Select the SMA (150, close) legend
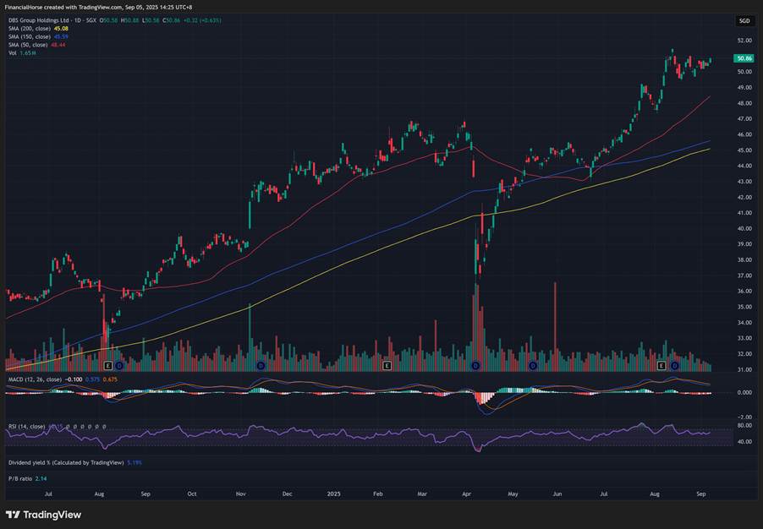763x529 pixels. point(30,36)
